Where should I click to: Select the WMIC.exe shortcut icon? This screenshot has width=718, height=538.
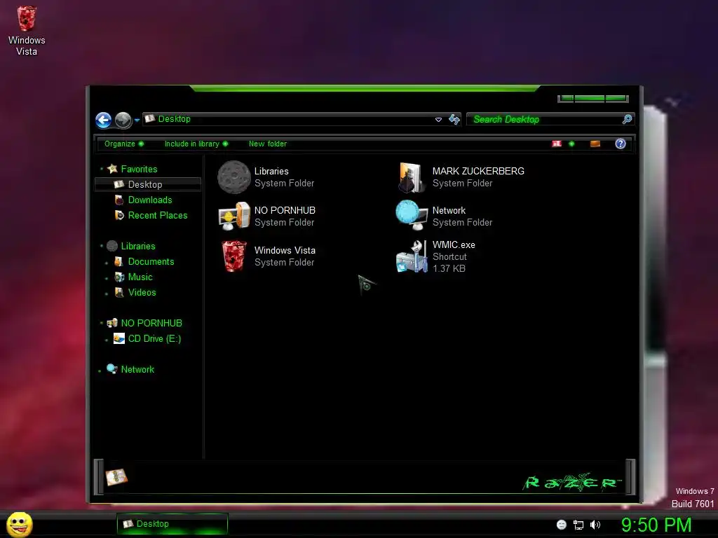coord(411,256)
